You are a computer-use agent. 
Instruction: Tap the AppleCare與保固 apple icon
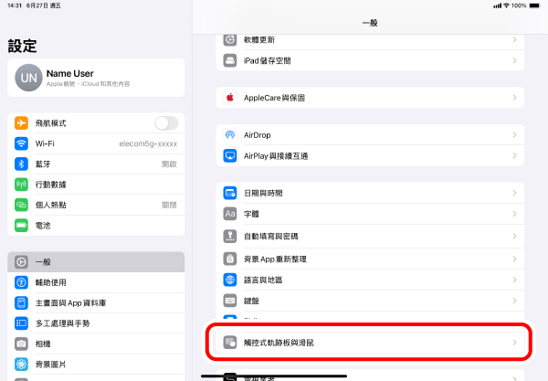coord(231,97)
